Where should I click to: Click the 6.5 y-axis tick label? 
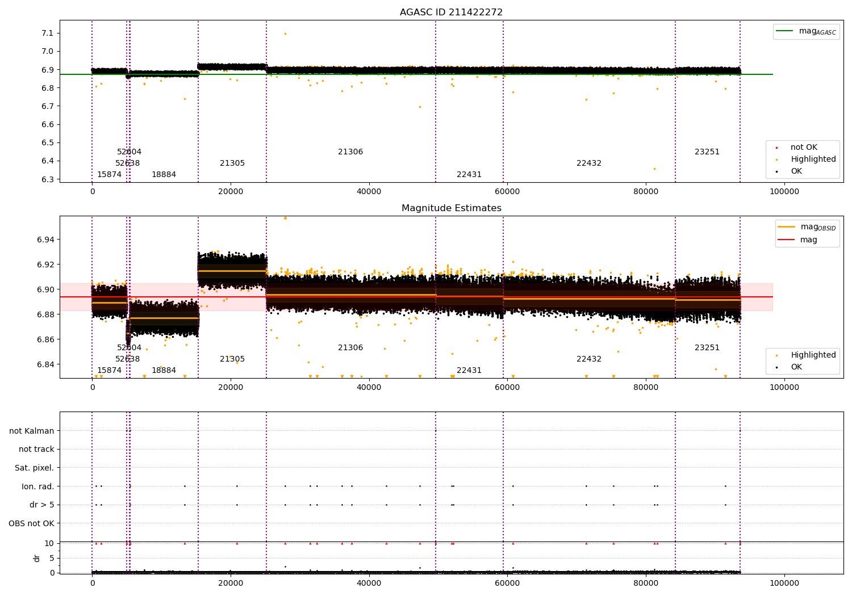(x=47, y=143)
